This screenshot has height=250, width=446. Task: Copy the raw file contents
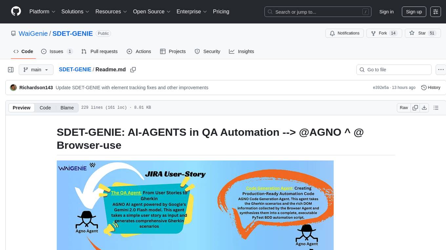click(415, 108)
